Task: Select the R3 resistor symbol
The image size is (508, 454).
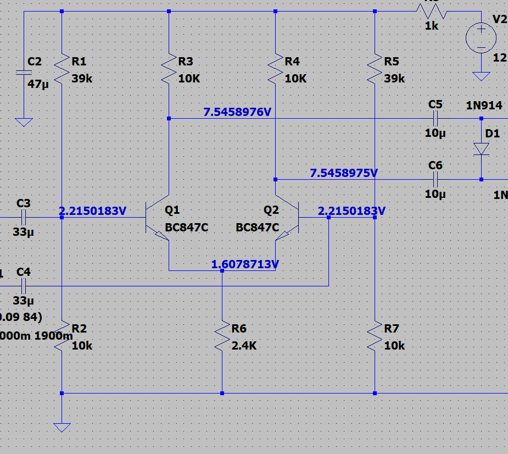Action: tap(169, 69)
